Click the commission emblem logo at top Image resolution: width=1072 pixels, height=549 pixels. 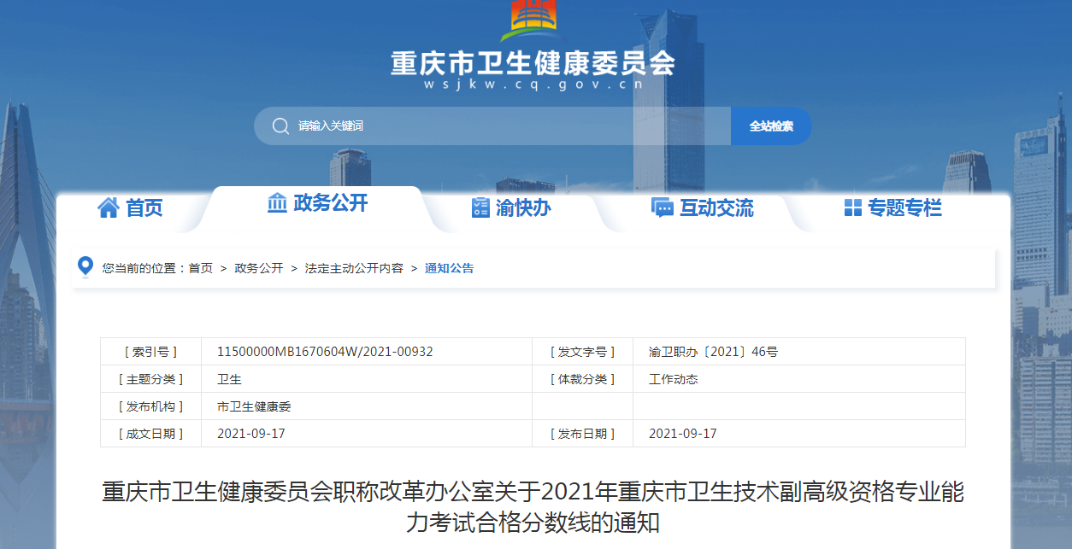[533, 20]
